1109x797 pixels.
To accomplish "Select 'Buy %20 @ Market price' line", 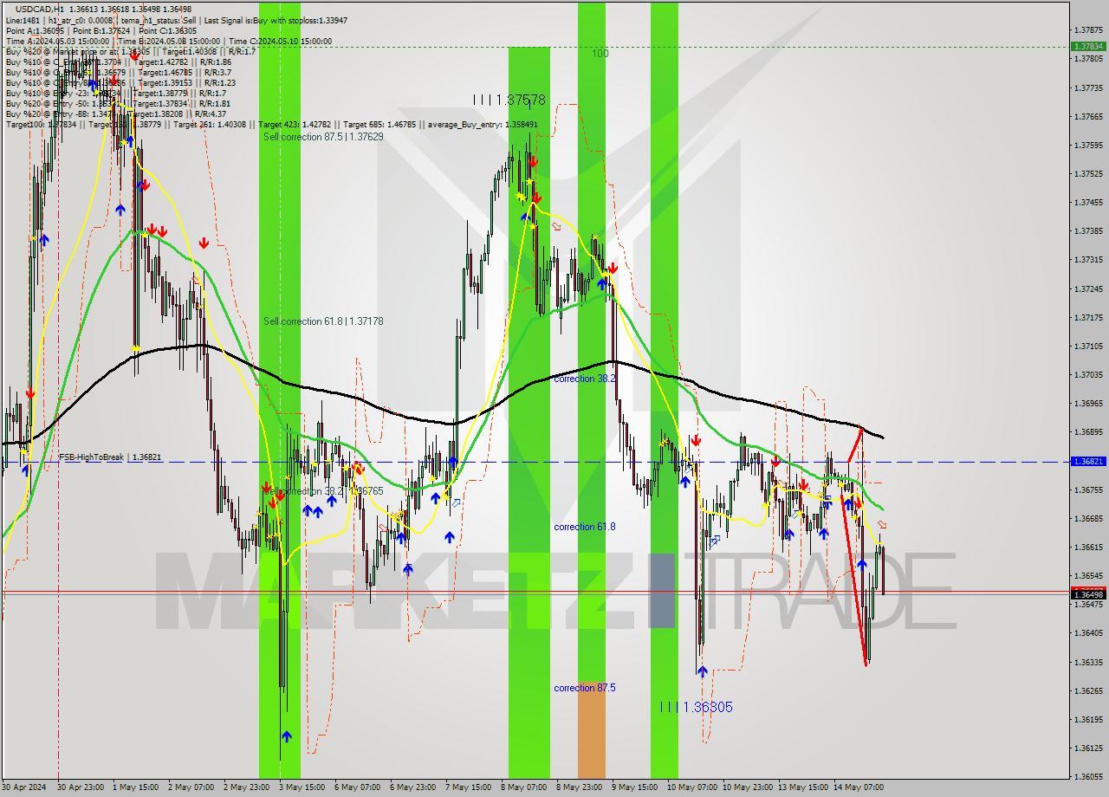I will pyautogui.click(x=130, y=51).
